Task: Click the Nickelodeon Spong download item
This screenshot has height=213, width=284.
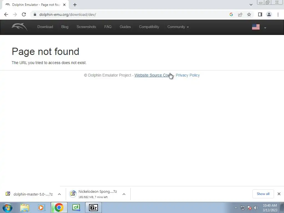Action: (97, 194)
